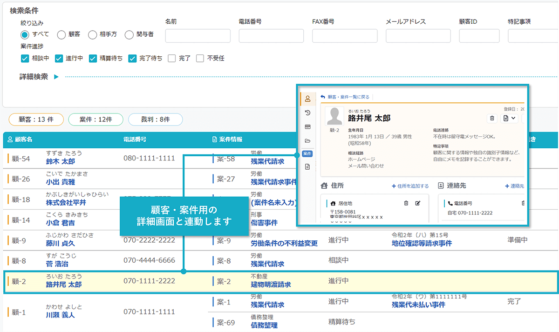This screenshot has height=332, width=559.
Task: Click the 住所を追加する link
Action: point(410,186)
